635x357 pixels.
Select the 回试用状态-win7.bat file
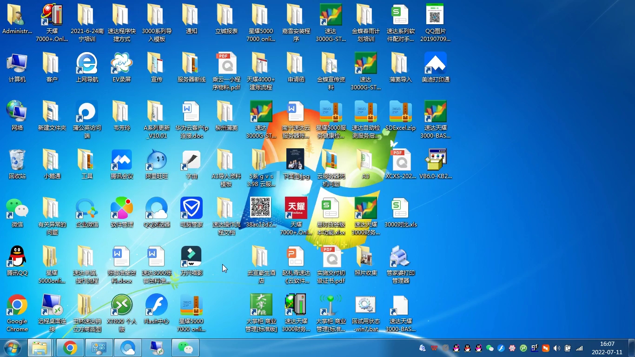click(366, 313)
